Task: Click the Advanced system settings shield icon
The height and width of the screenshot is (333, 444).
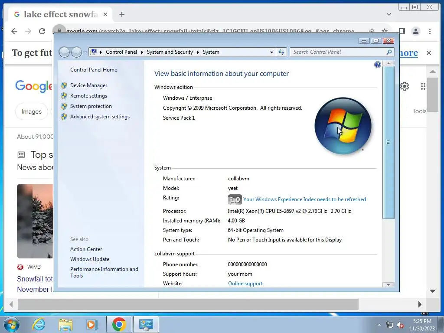Action: pyautogui.click(x=64, y=117)
